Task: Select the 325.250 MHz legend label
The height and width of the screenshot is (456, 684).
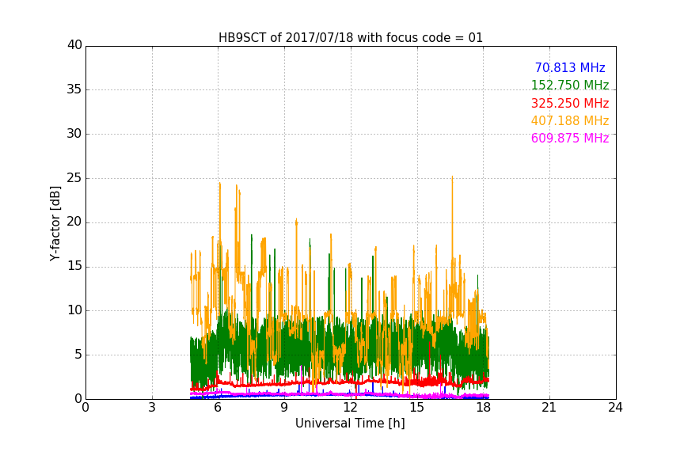Action: click(x=570, y=104)
